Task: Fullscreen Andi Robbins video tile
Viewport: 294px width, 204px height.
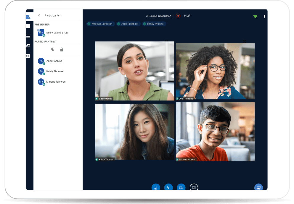Action: pos(245,41)
